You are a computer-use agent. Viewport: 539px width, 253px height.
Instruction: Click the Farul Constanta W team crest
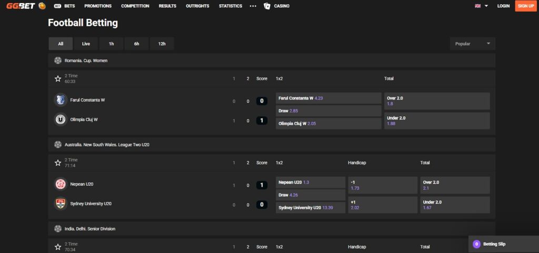(61, 100)
